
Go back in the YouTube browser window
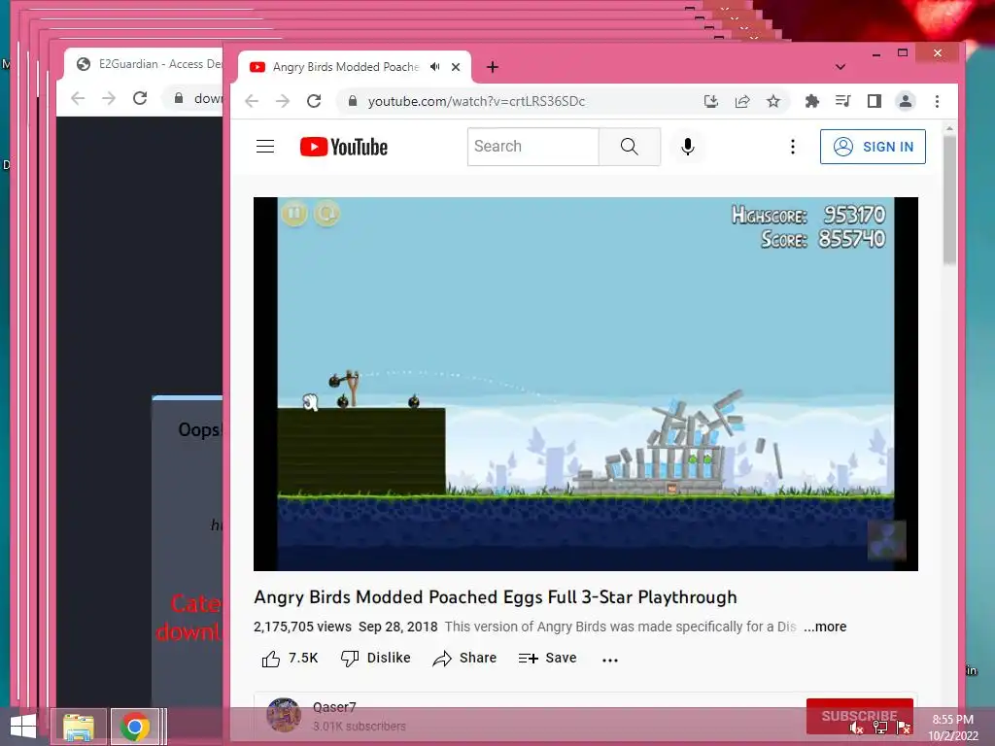tap(252, 101)
